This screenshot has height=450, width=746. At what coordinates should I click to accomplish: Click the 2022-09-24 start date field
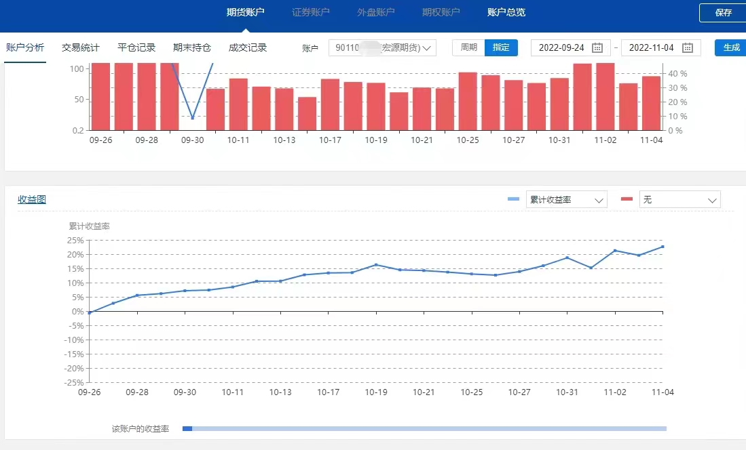561,47
